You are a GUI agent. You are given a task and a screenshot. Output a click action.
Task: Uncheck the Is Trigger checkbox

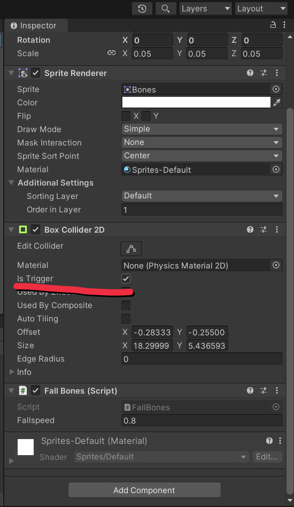(126, 279)
